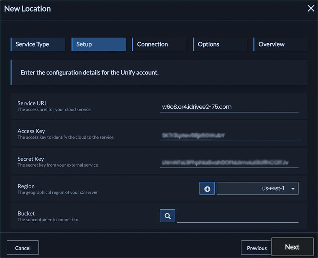Jump to the Overview tab
The width and height of the screenshot is (318, 258).
pyautogui.click(x=280, y=44)
